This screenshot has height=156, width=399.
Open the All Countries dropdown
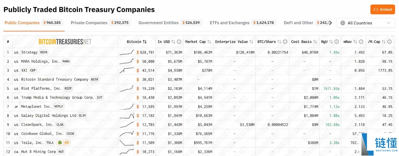(x=365, y=23)
